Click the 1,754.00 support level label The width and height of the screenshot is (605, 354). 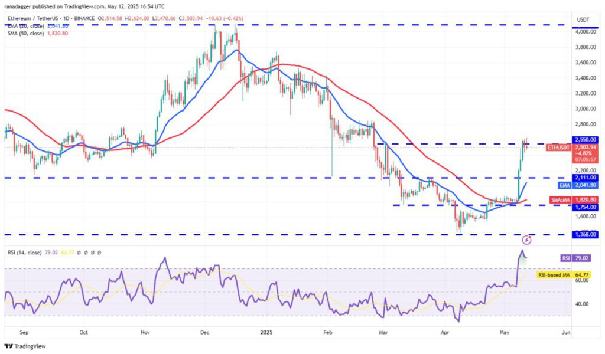[586, 207]
